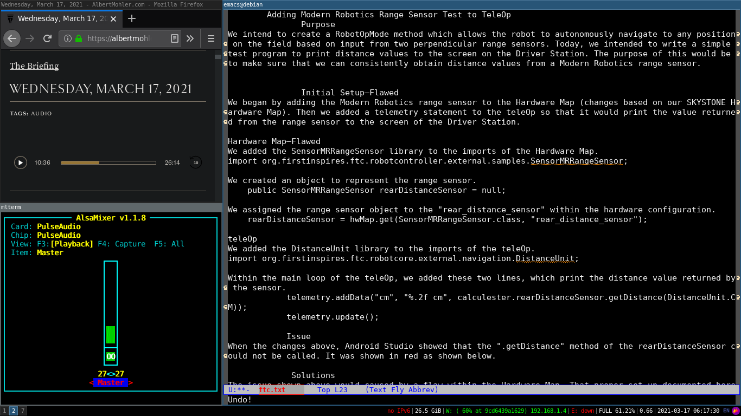Show site information for albertmohler.com
This screenshot has width=741, height=416.
click(x=68, y=38)
